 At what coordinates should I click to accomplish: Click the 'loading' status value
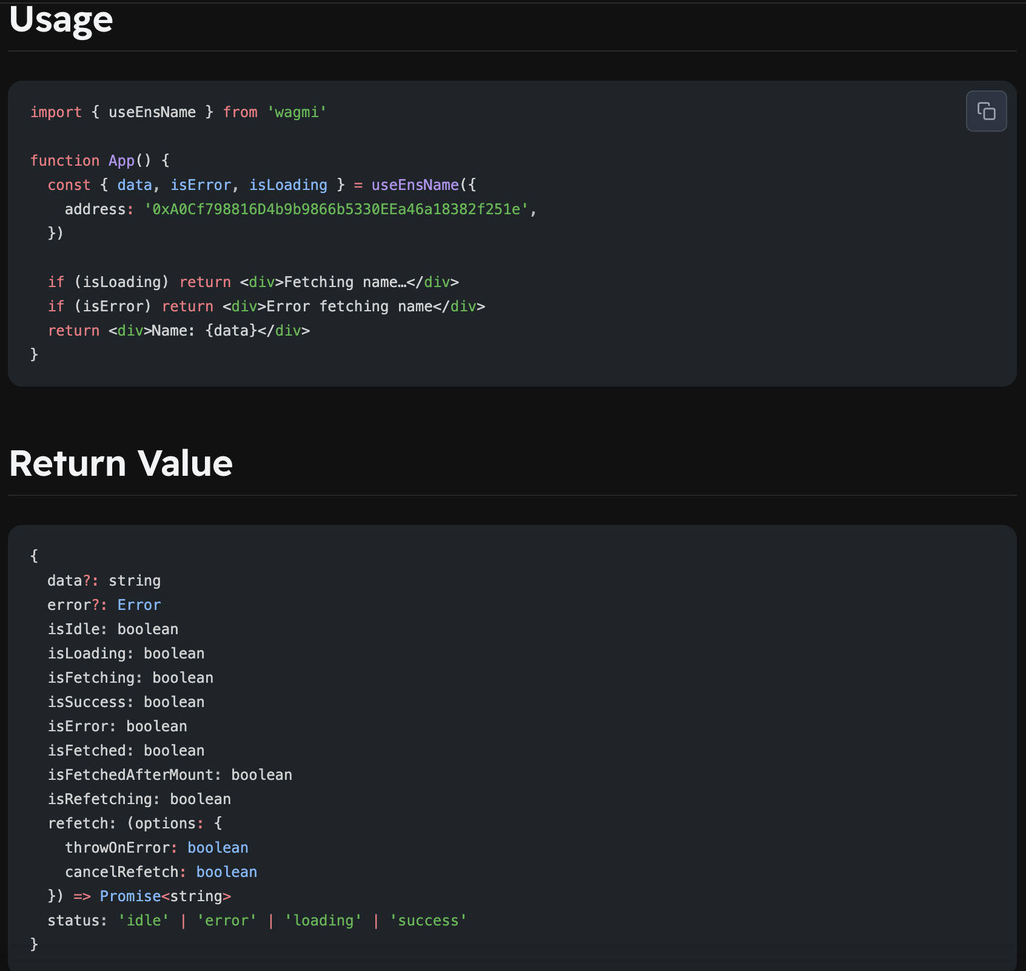pos(323,921)
